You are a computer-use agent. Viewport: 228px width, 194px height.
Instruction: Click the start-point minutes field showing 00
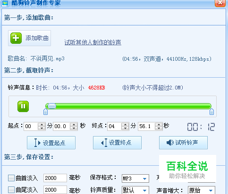31,126
